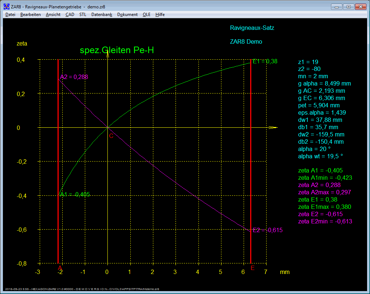370x294 pixels.
Task: Open the STL menu
Action: (83, 15)
